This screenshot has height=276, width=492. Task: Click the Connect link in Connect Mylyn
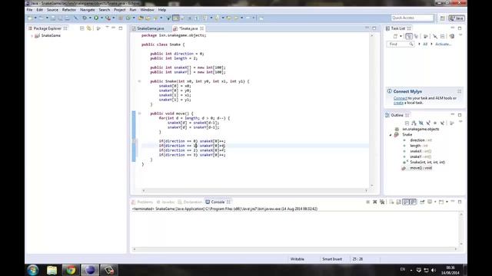pyautogui.click(x=400, y=98)
